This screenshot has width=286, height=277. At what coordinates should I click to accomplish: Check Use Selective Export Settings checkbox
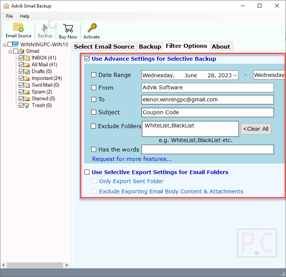(87, 172)
